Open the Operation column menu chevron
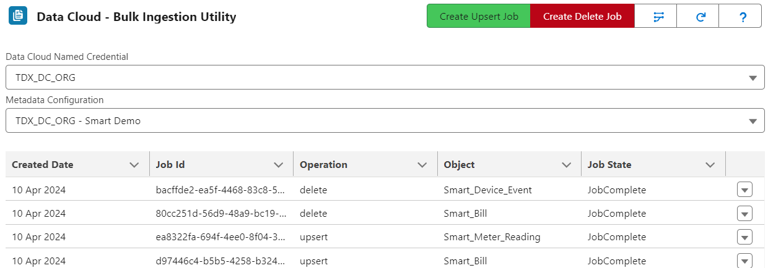 click(x=422, y=165)
